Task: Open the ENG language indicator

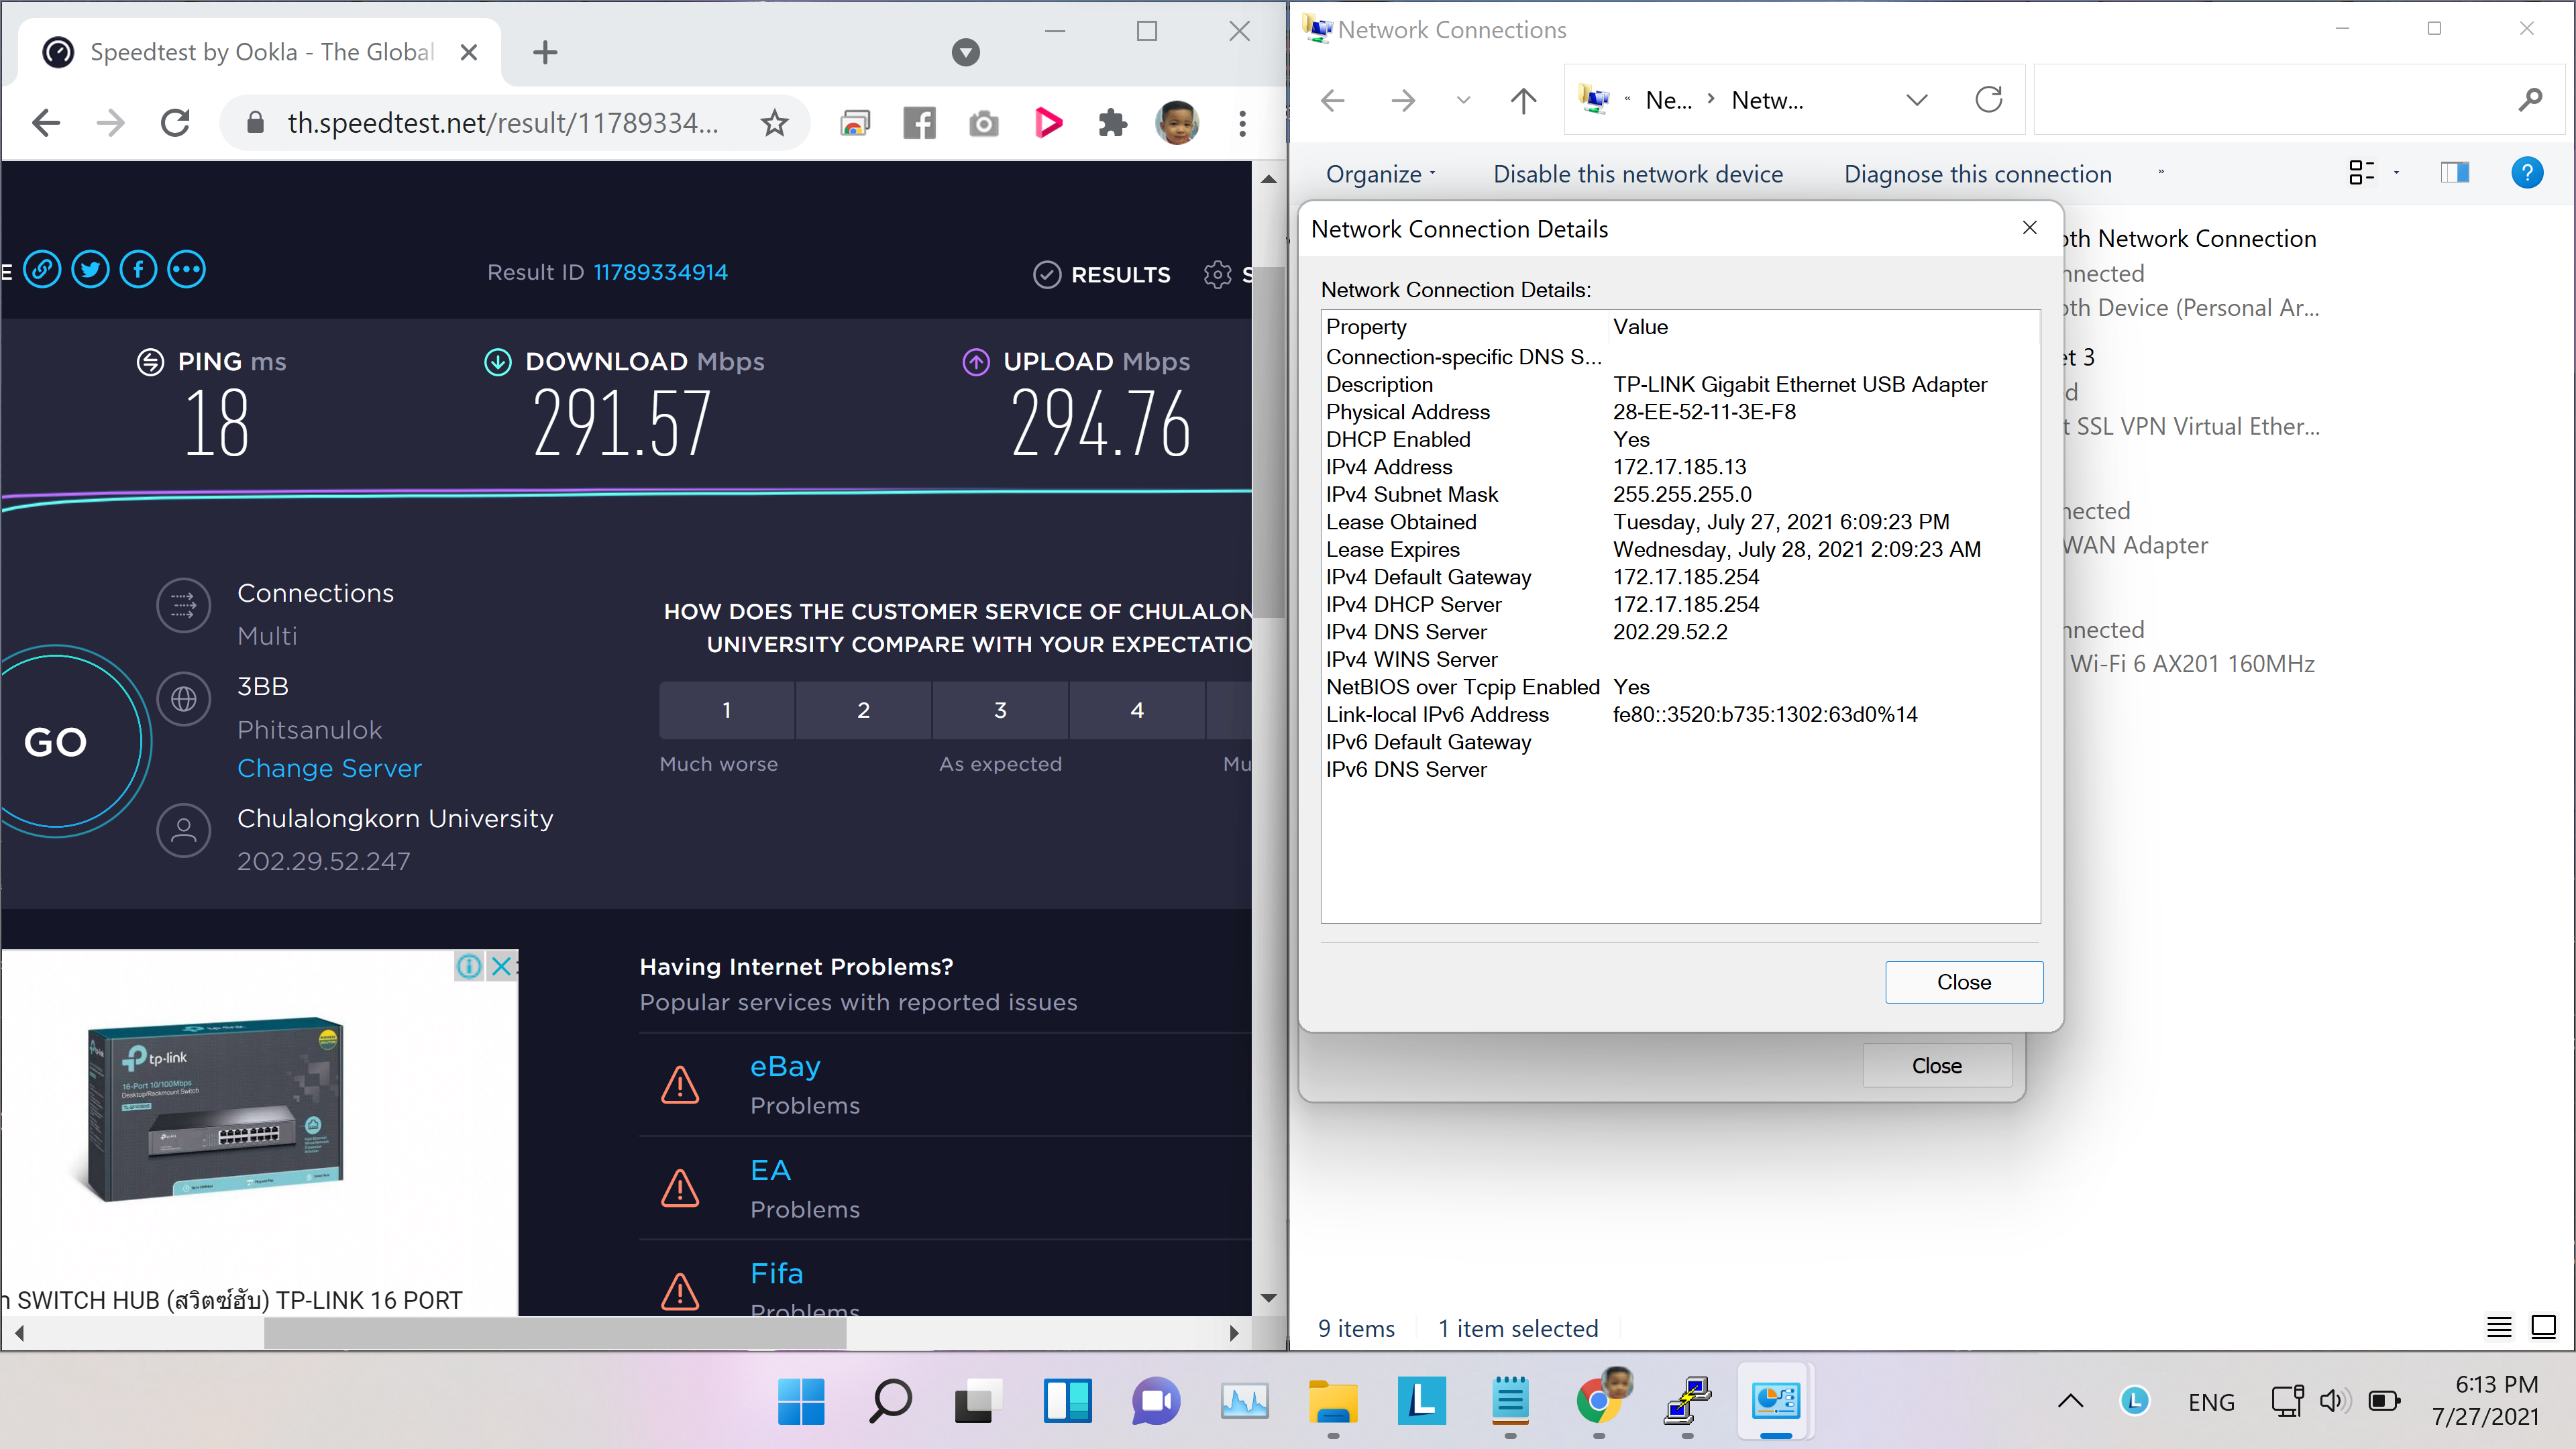Action: pyautogui.click(x=2210, y=1402)
